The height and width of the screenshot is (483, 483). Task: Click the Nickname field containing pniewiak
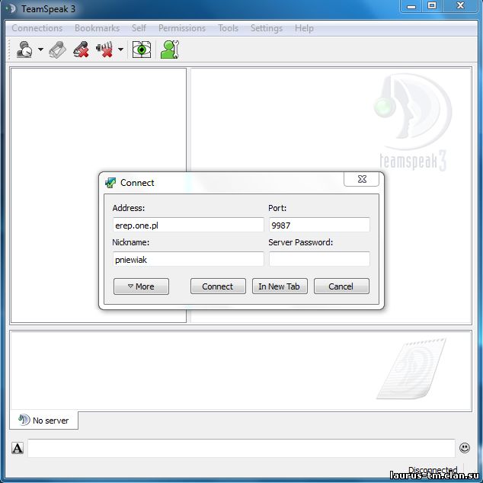tap(188, 259)
